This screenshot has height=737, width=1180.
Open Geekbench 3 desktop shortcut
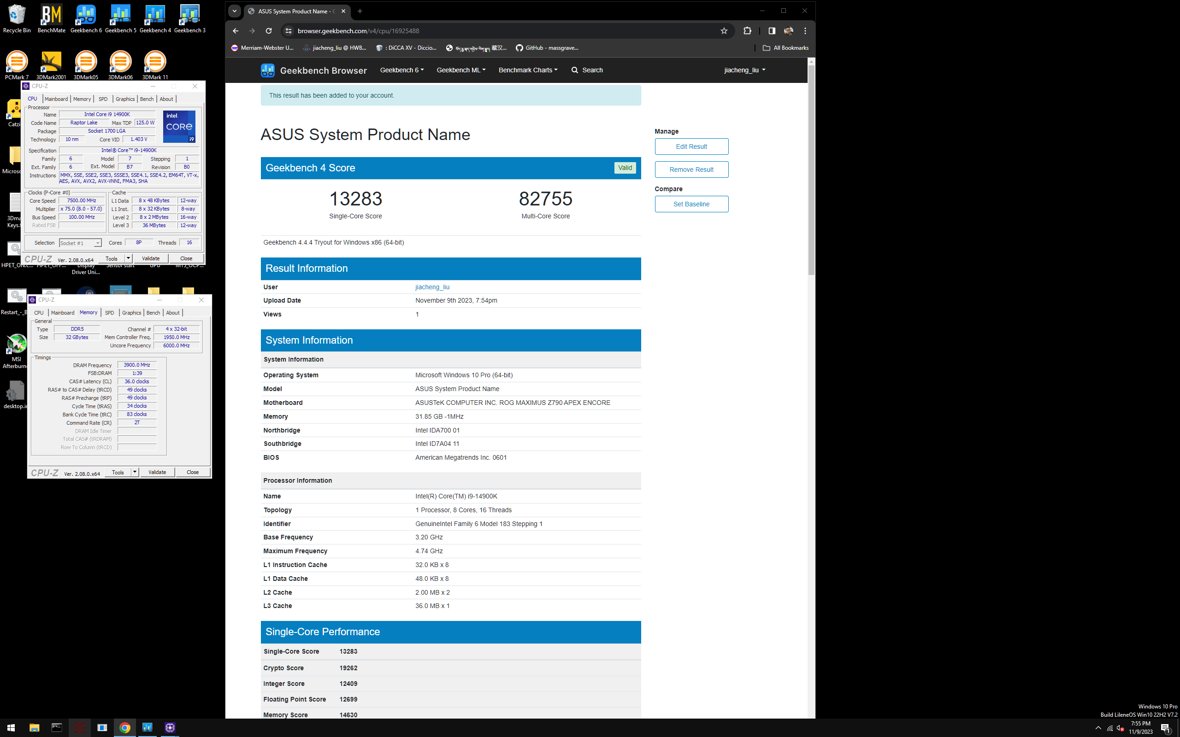tap(190, 18)
